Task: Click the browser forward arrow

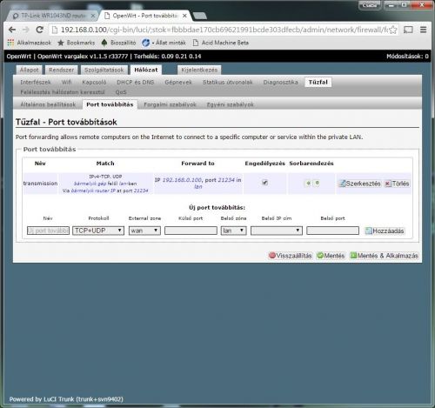Action: pos(26,30)
